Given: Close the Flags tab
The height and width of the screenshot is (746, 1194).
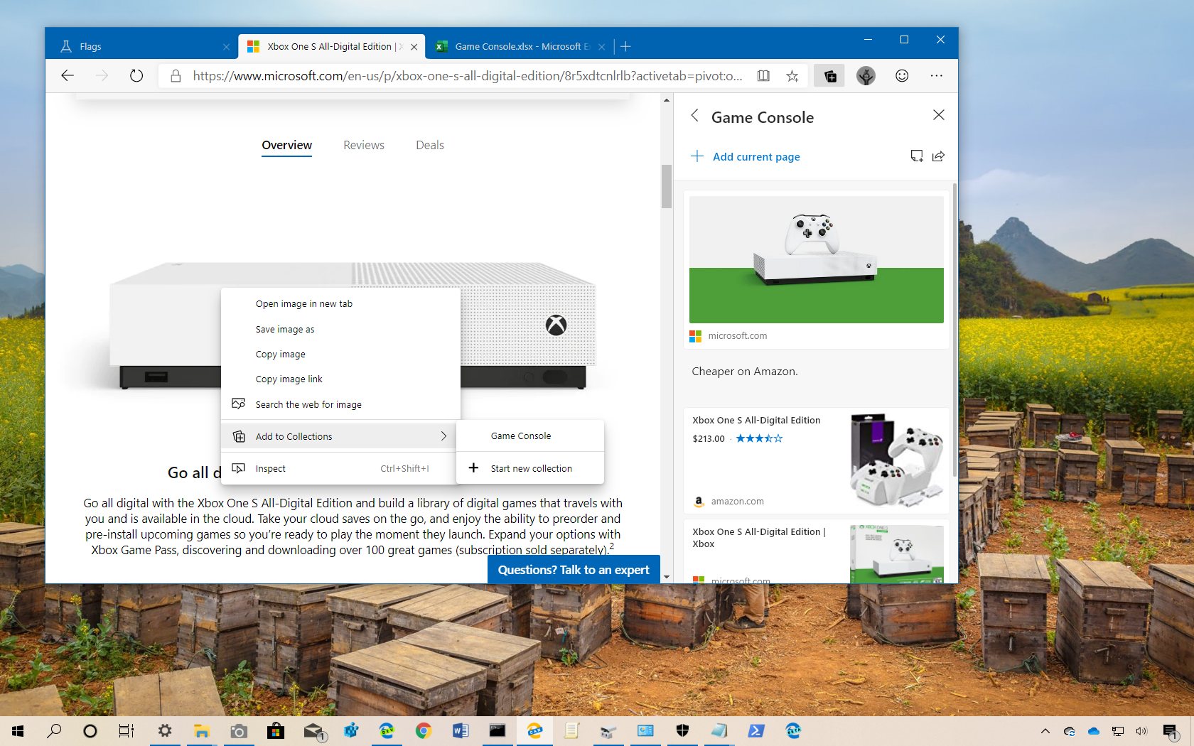Looking at the screenshot, I should pos(226,47).
